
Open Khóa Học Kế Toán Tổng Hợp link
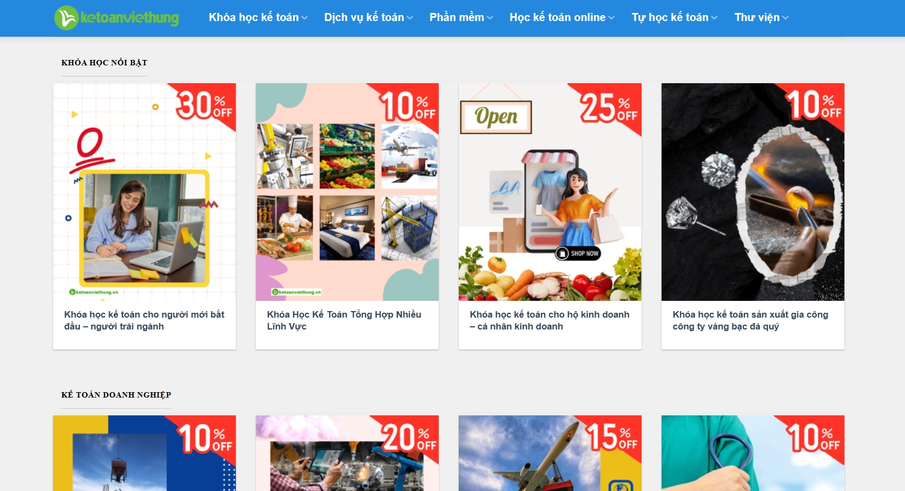pyautogui.click(x=344, y=320)
